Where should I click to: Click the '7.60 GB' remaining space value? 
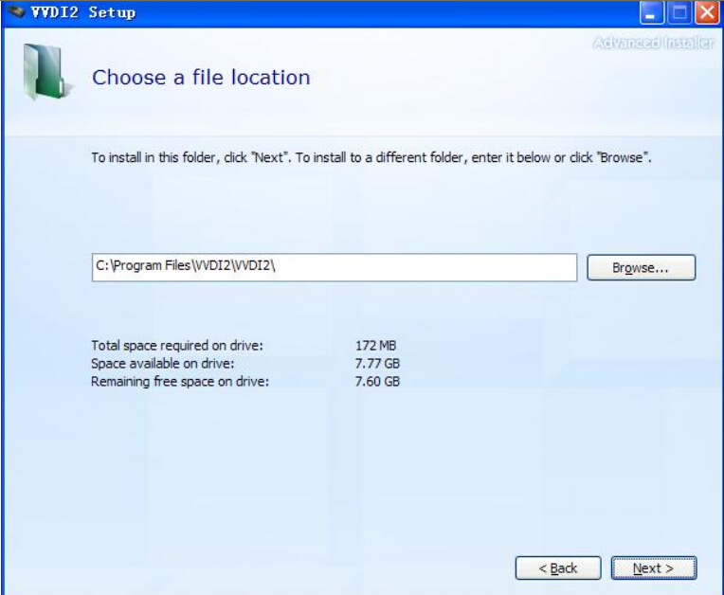[x=377, y=381]
